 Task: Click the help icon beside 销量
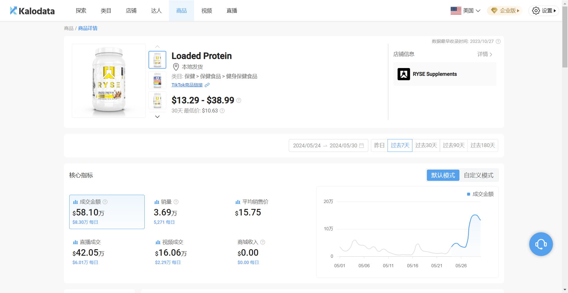(176, 202)
